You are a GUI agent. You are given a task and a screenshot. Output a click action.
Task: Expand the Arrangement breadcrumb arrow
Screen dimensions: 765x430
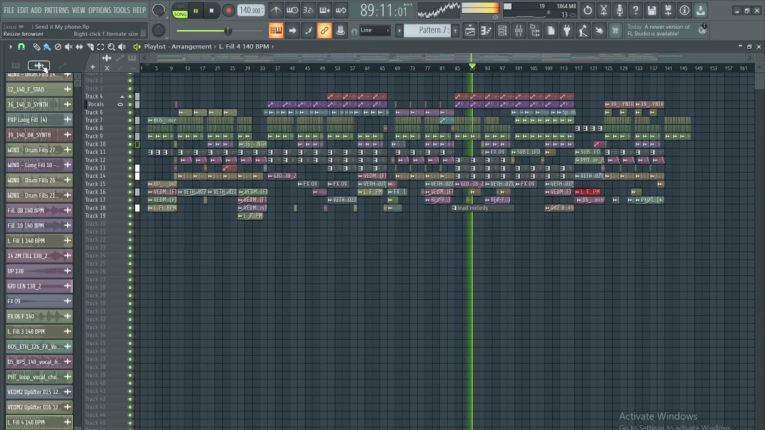click(x=214, y=47)
